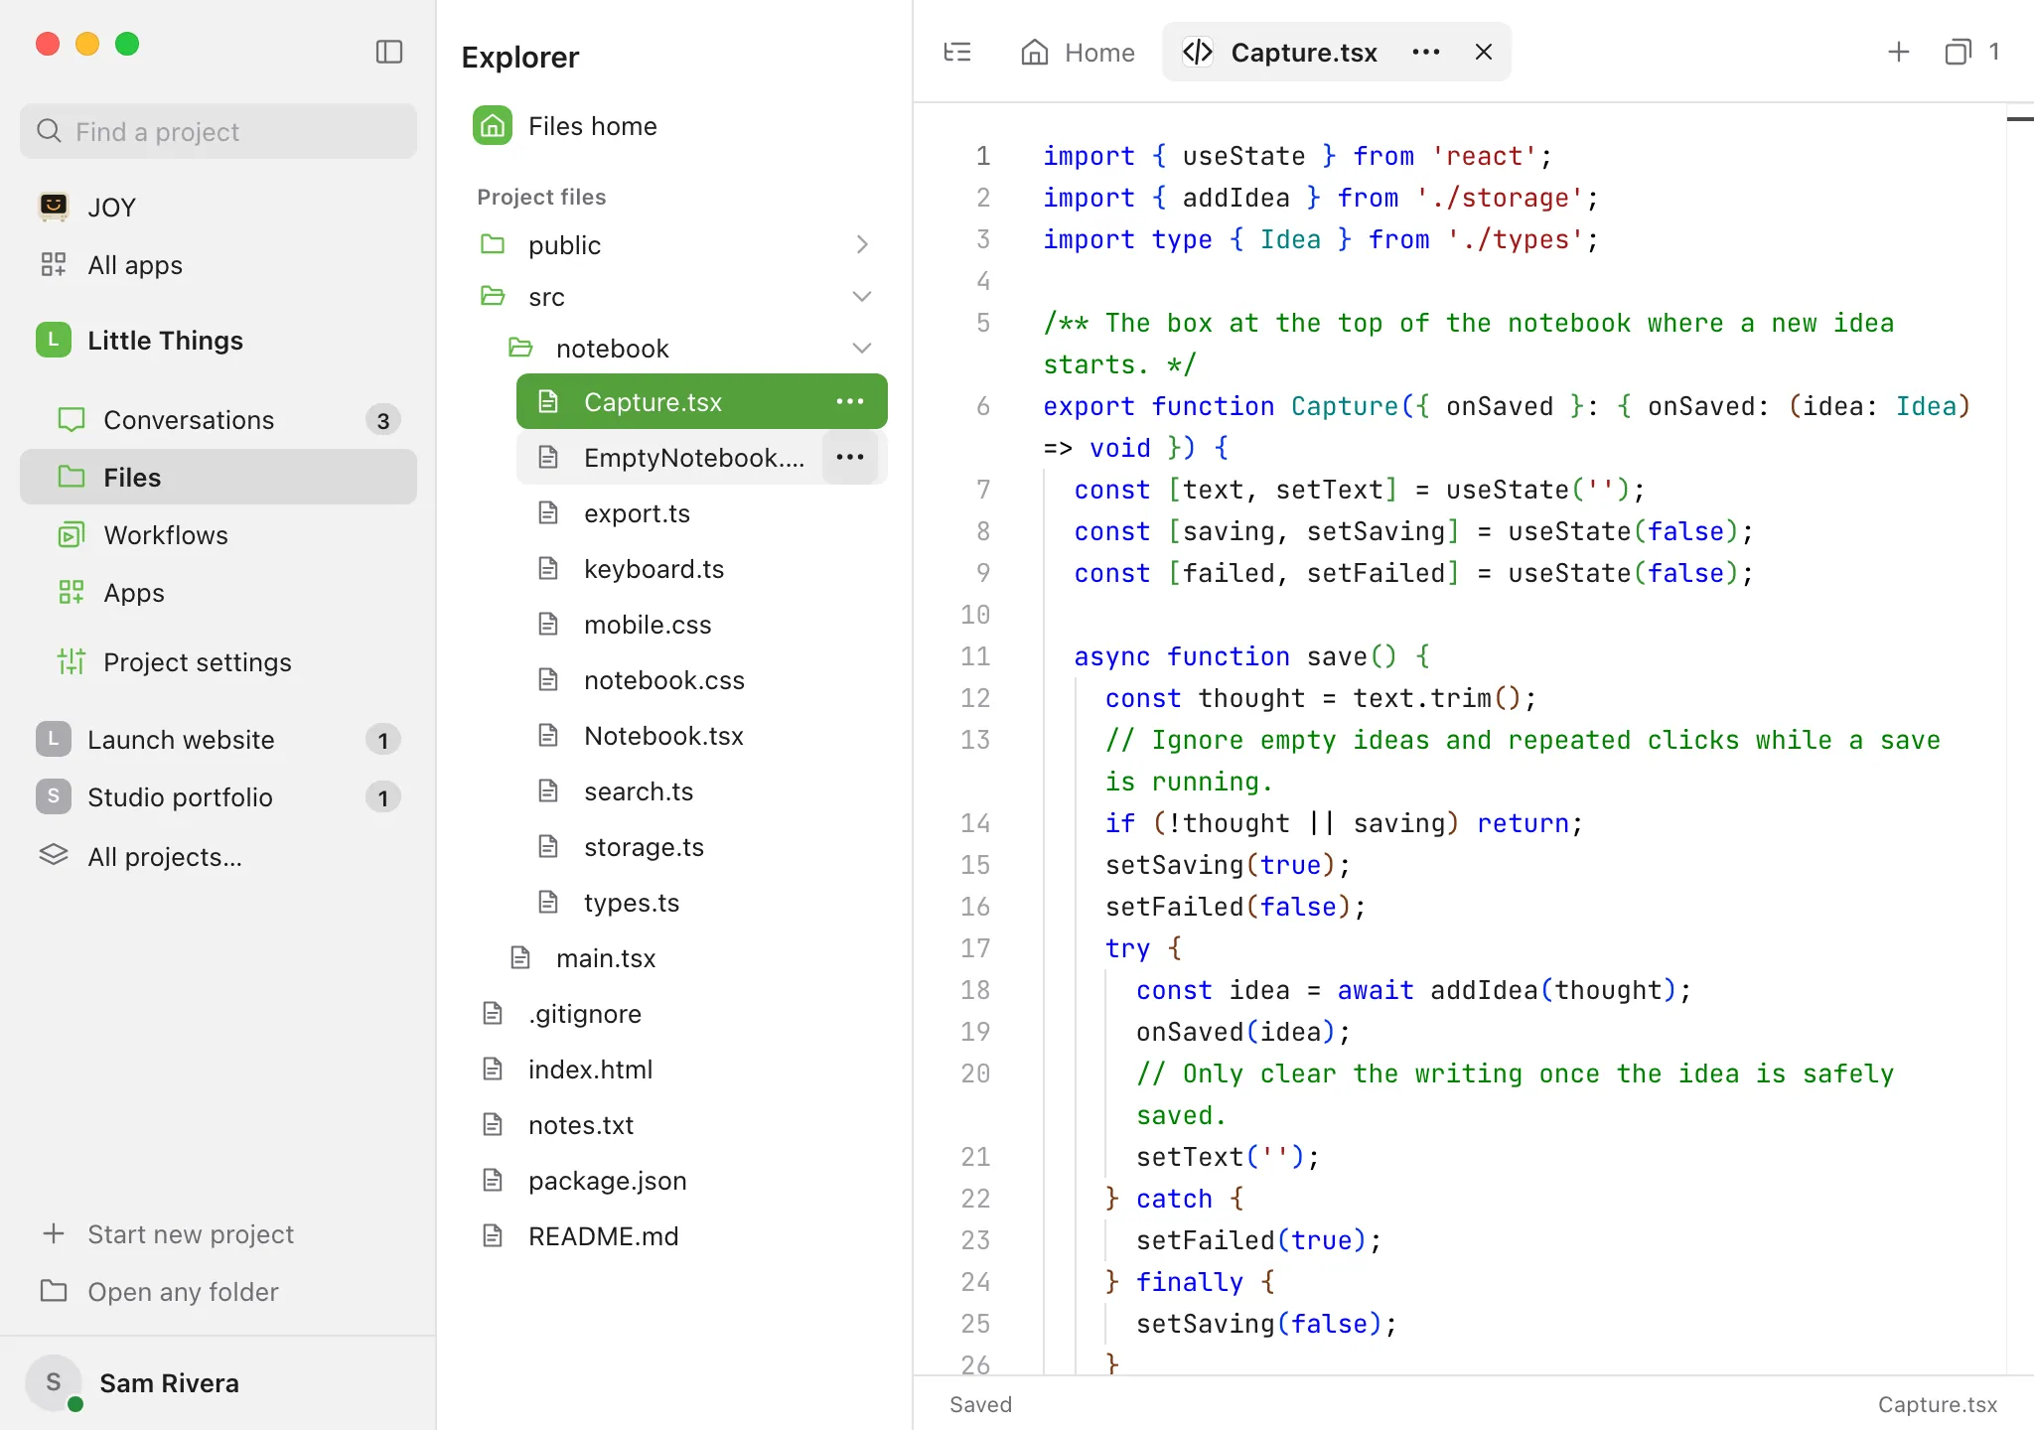
Task: Switch to the Home tab
Action: [x=1078, y=52]
